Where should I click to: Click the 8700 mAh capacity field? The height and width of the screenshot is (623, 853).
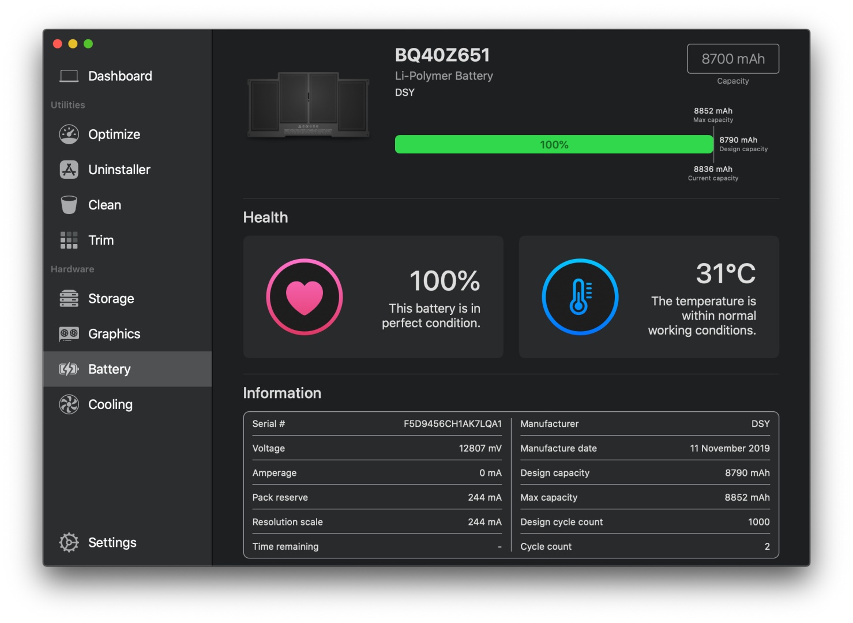732,59
